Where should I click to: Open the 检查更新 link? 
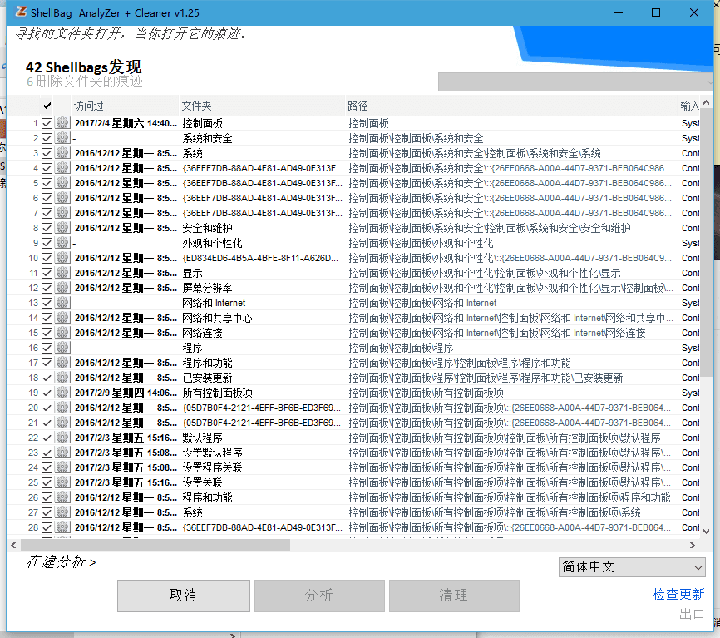coord(678,595)
